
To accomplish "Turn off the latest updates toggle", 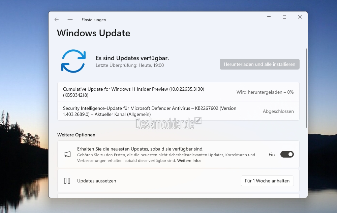I will tap(287, 154).
